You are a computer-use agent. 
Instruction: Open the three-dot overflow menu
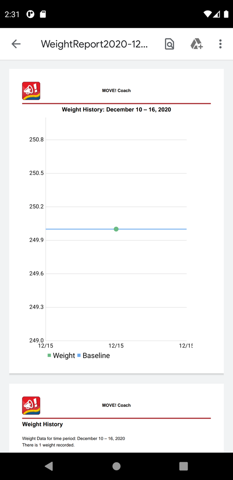[220, 44]
